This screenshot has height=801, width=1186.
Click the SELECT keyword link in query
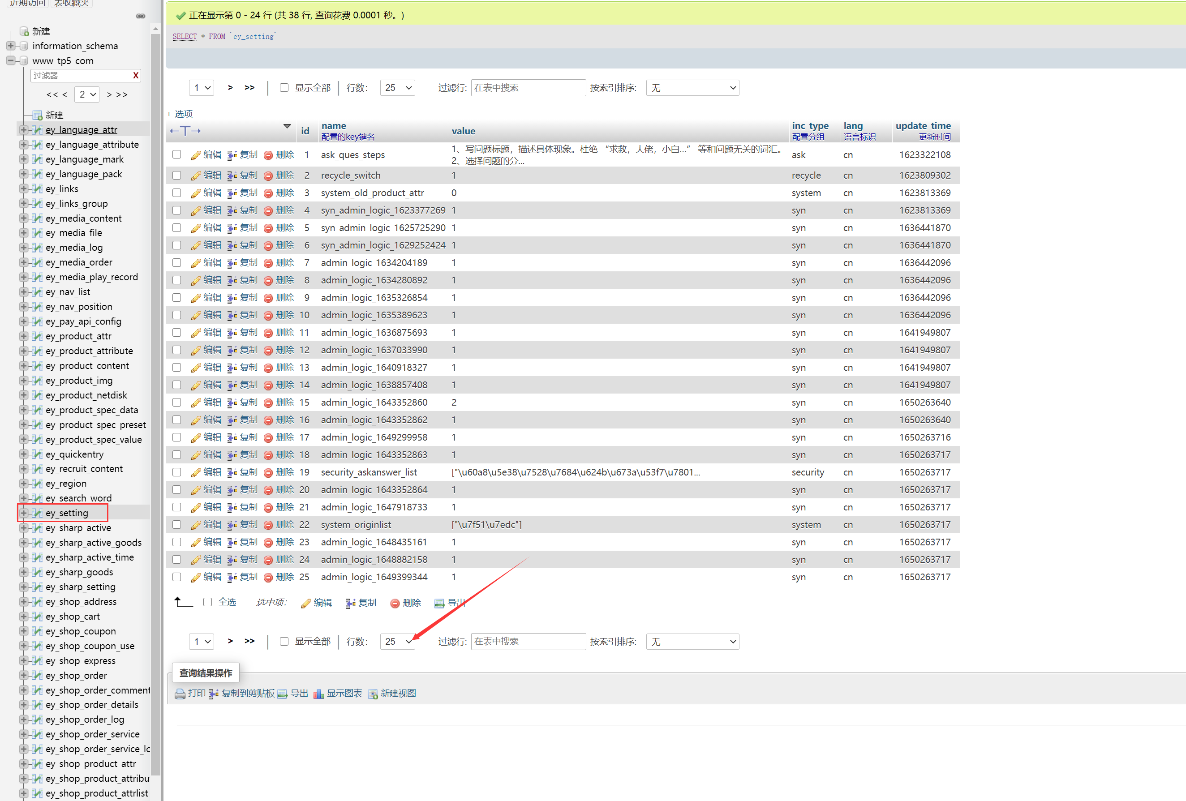185,37
